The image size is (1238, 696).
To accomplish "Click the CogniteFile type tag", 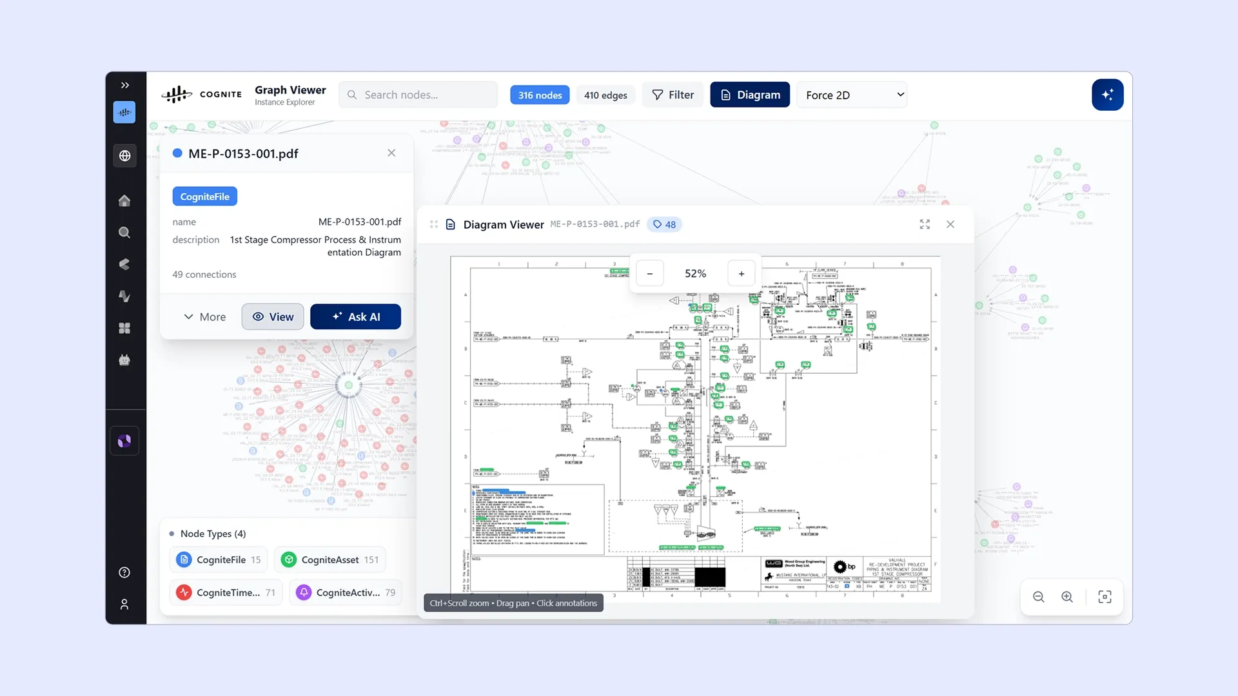I will pos(204,197).
